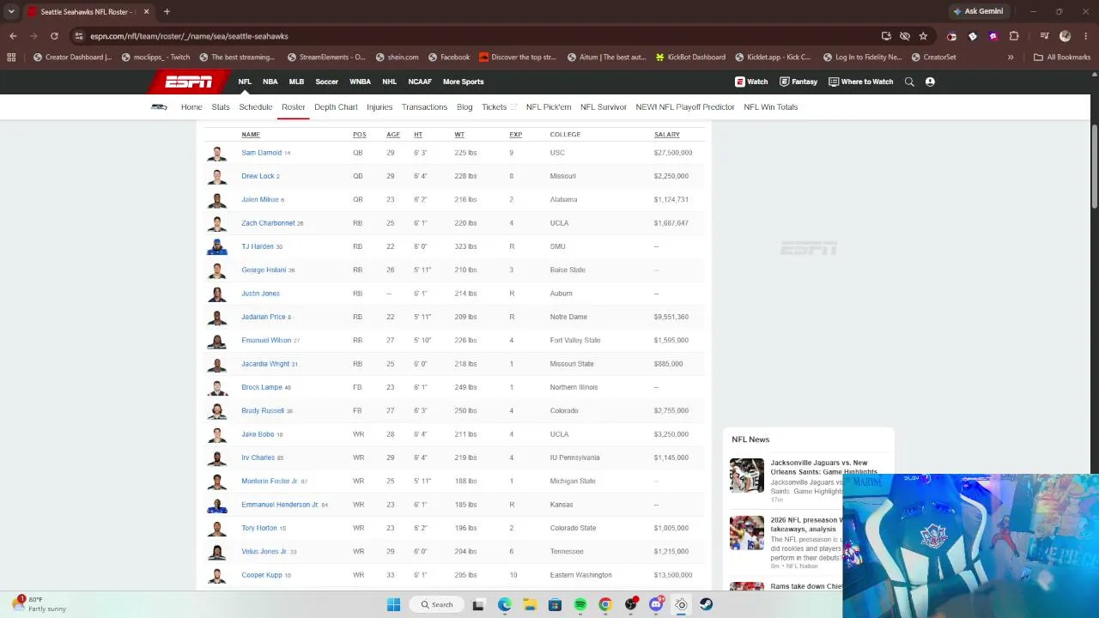Open Drew Lock's player page
The image size is (1099, 618).
[258, 176]
